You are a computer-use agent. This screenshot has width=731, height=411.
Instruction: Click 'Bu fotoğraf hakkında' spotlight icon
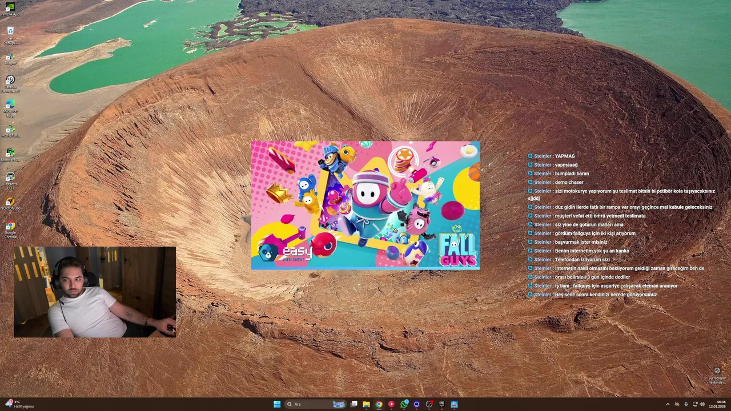[717, 375]
